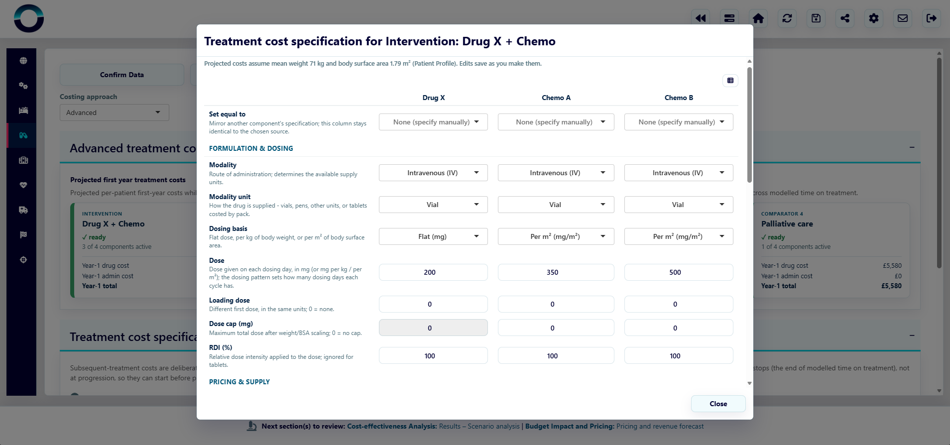Click the hospital building sidebar icon
Image resolution: width=950 pixels, height=445 pixels.
pos(23,160)
